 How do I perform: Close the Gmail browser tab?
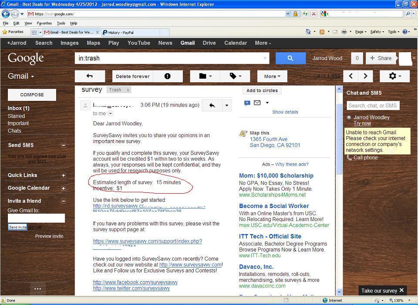click(x=97, y=33)
